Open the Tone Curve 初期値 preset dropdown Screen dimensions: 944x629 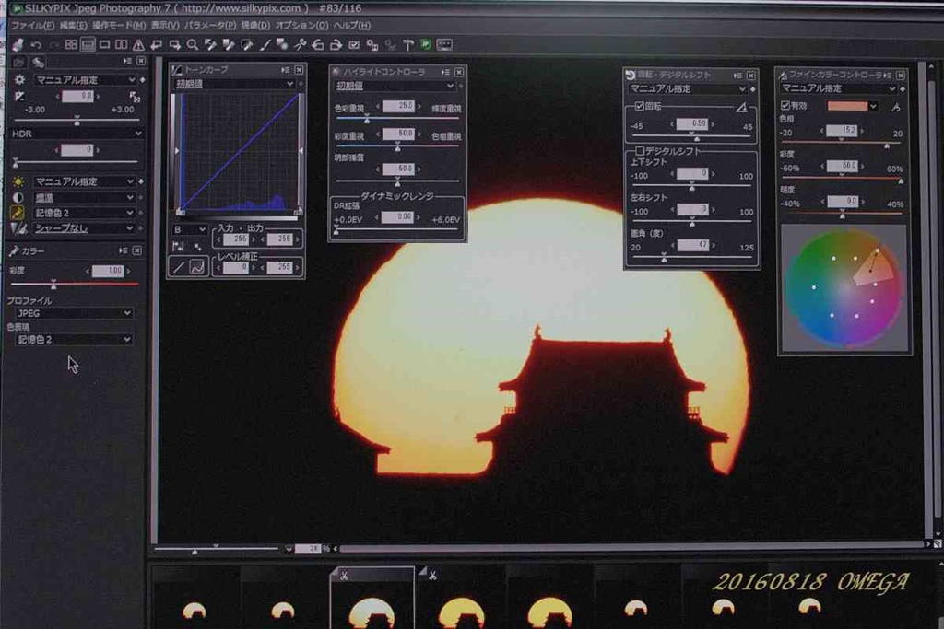pyautogui.click(x=233, y=84)
